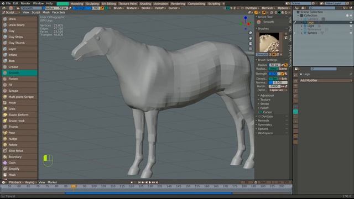Select the Simplify brush

tap(19, 169)
